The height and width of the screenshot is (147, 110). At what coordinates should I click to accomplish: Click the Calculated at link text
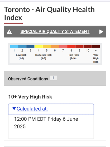pos(32,109)
